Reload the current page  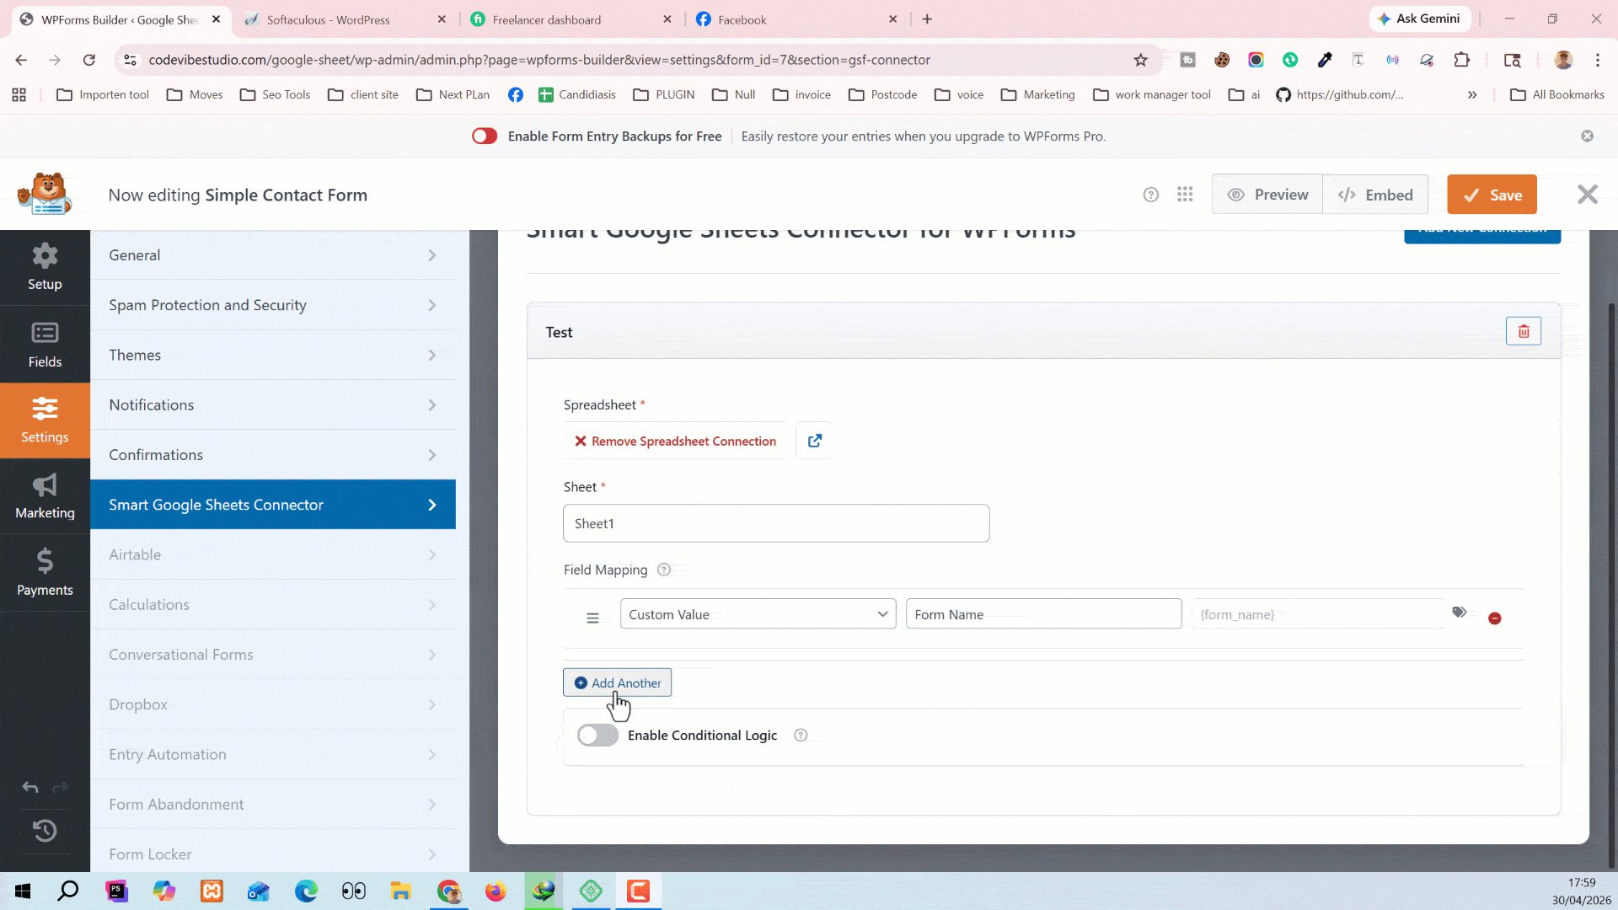click(89, 60)
